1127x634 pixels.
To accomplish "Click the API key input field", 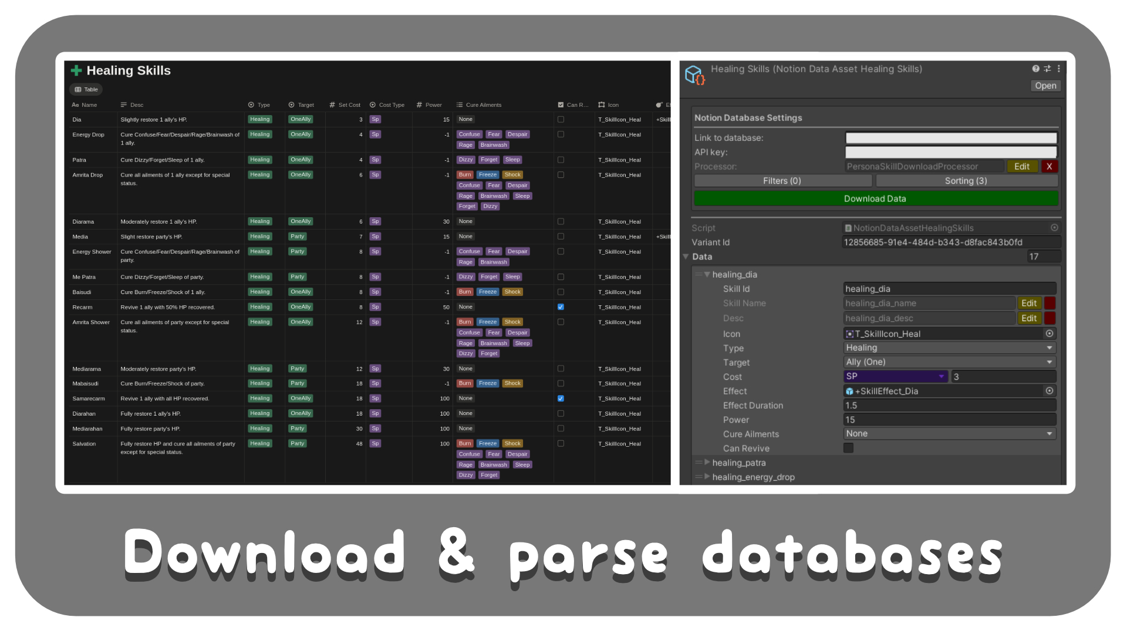I will click(951, 152).
